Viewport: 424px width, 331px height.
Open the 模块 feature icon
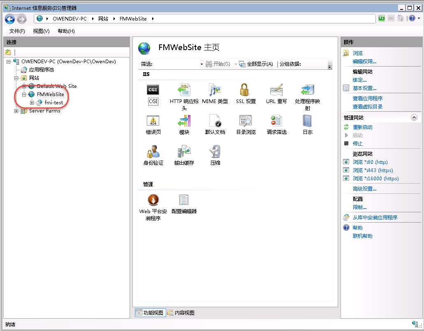[184, 121]
